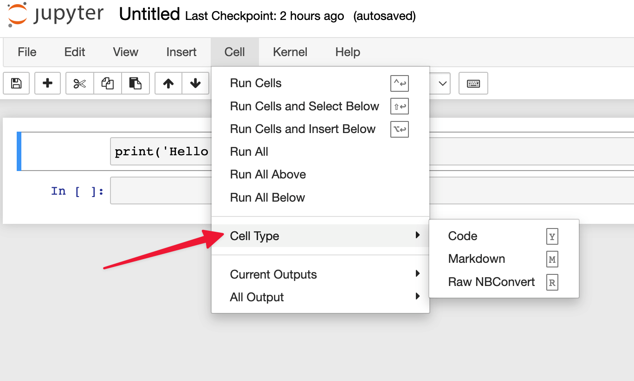Move the selected cell up with the arrow icon
This screenshot has height=381, width=634.
[168, 83]
